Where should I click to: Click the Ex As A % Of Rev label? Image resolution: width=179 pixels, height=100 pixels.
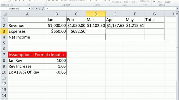(x=27, y=72)
